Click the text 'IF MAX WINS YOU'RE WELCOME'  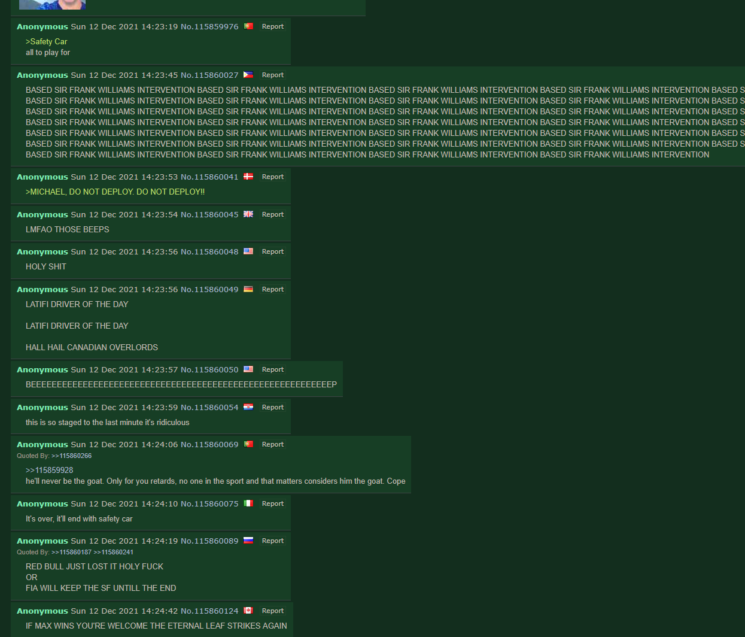[87, 626]
